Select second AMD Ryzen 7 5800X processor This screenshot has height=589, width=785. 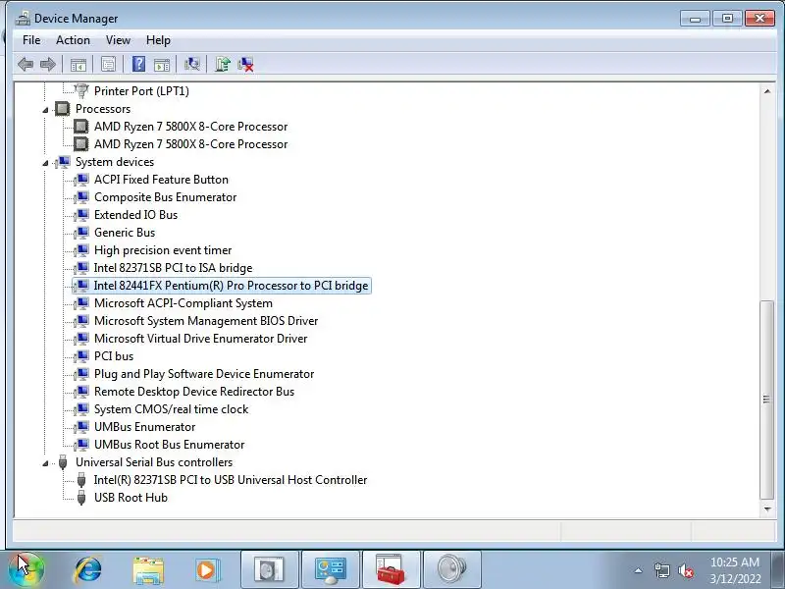click(190, 144)
